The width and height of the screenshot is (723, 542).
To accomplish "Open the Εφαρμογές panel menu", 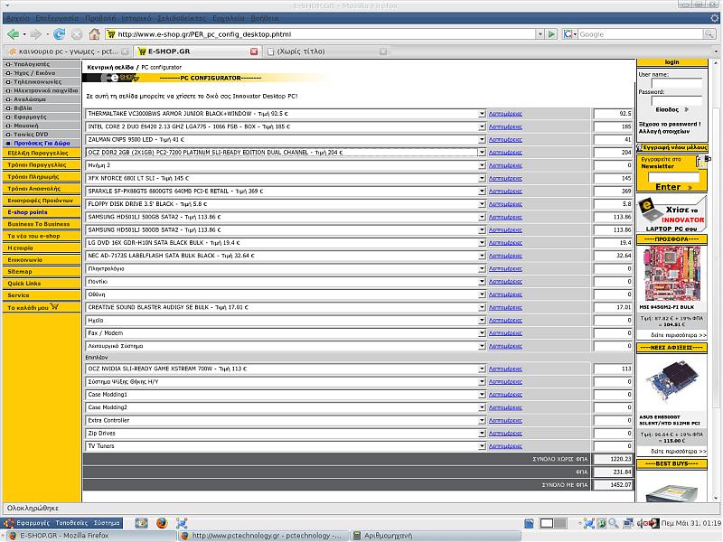I will click(33, 523).
